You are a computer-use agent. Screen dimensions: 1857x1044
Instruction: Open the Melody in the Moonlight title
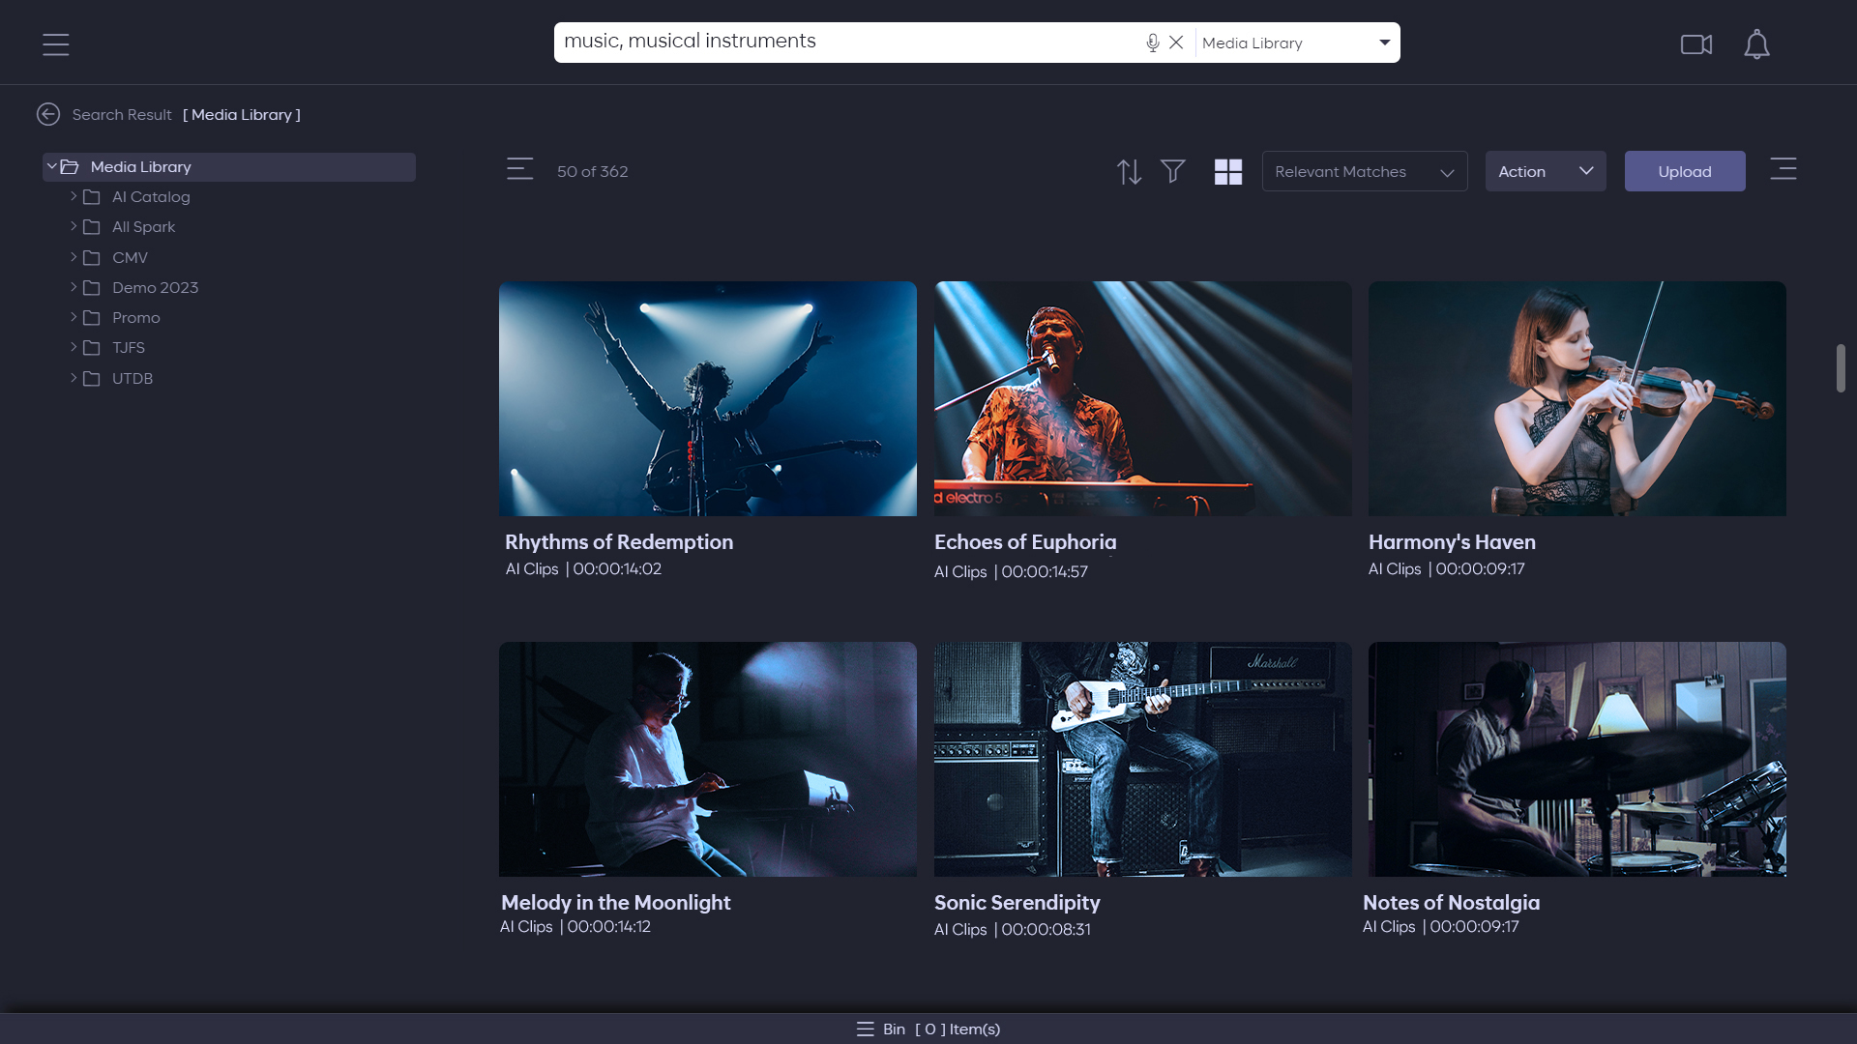click(x=615, y=903)
